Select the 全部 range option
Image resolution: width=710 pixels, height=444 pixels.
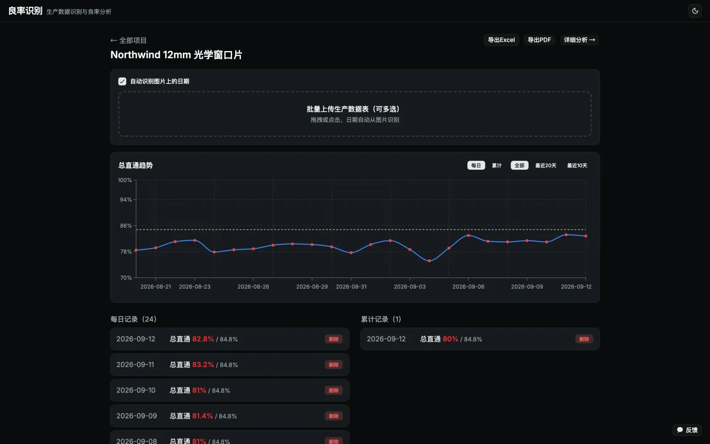pyautogui.click(x=519, y=165)
